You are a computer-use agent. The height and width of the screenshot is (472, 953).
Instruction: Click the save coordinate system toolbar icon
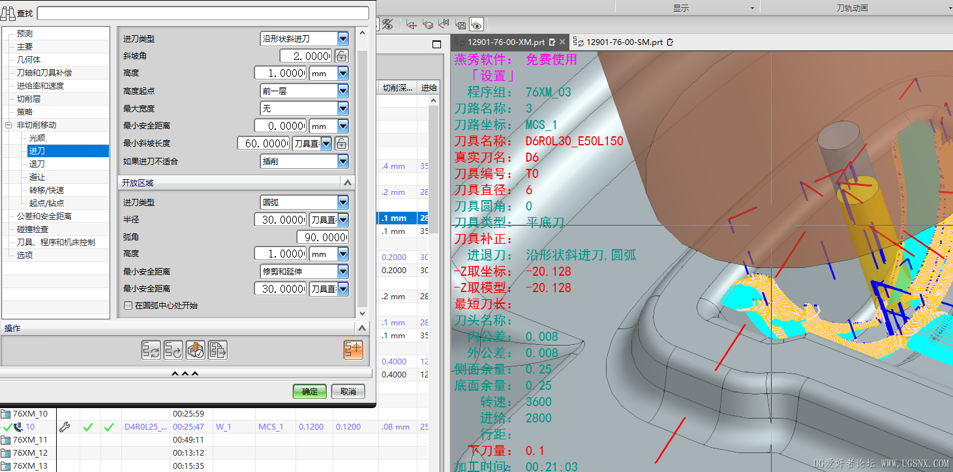pos(461,25)
